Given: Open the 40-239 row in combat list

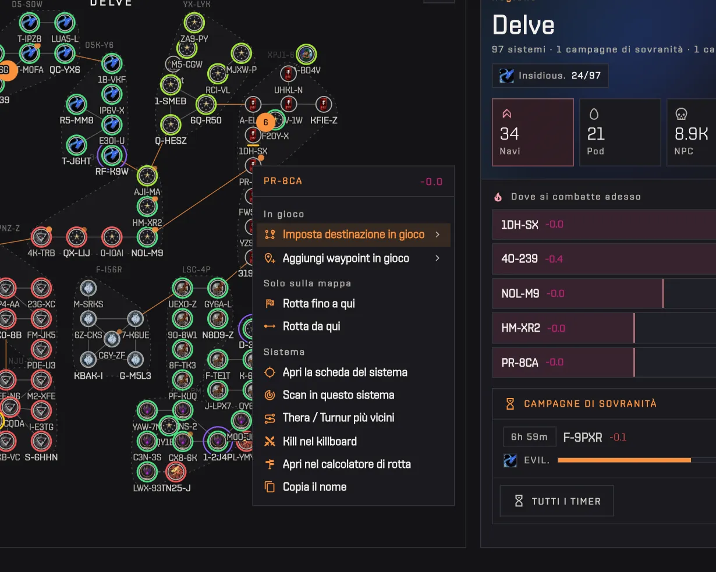Looking at the screenshot, I should 604,259.
